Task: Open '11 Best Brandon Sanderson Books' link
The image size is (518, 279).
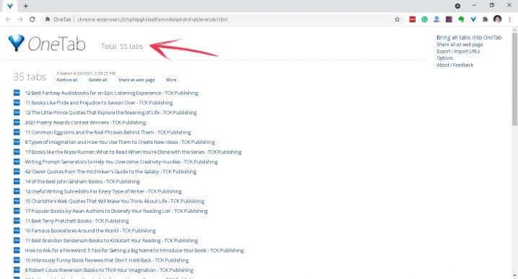Action: tap(111, 240)
